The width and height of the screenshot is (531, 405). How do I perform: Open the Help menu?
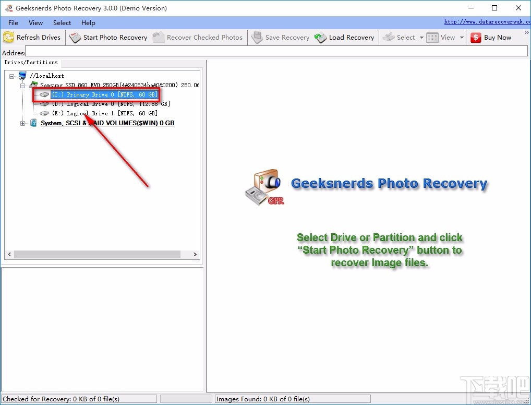coord(88,23)
